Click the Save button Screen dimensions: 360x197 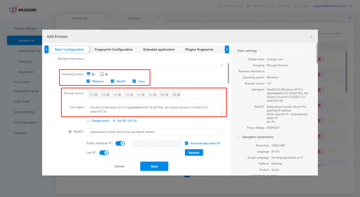pyautogui.click(x=154, y=167)
